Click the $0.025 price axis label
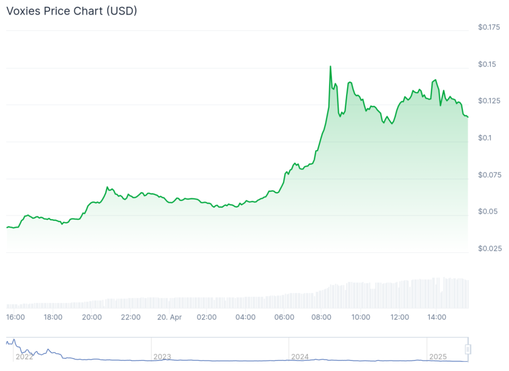This screenshot has width=509, height=371. pyautogui.click(x=489, y=248)
